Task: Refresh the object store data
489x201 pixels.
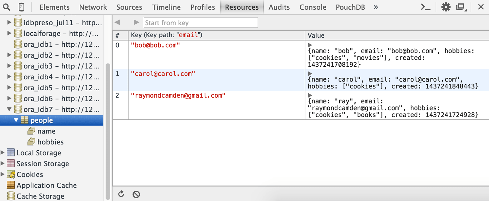Action: coord(121,194)
